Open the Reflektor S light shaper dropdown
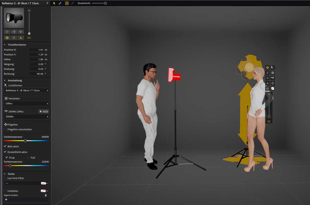The width and height of the screenshot is (310, 205). coord(26,91)
